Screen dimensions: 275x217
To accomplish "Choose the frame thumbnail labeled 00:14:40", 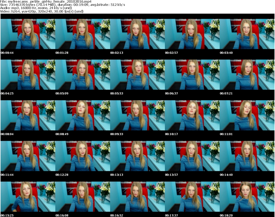I will tap(247, 156).
